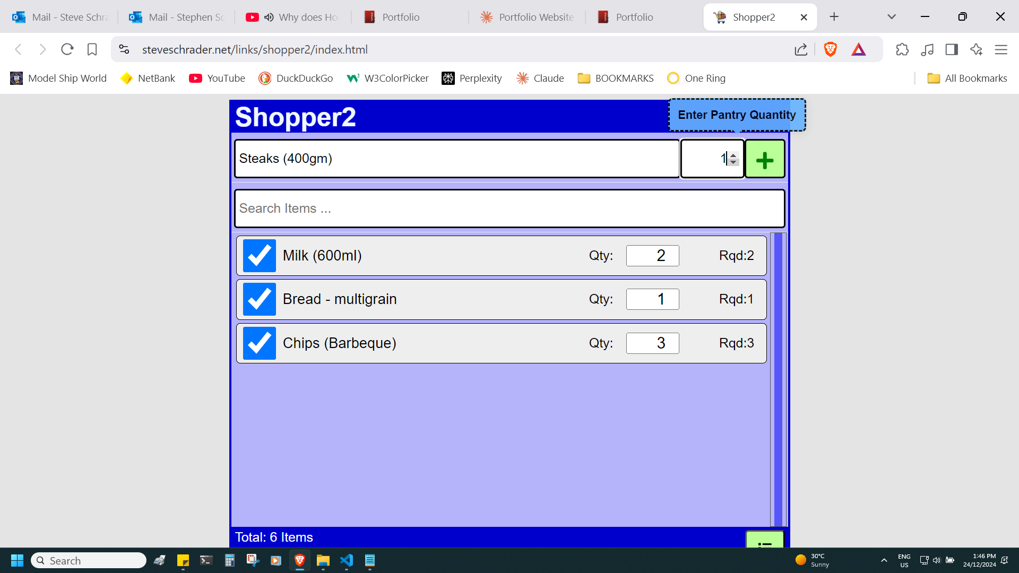Toggle the Bread - multigrain checkbox
The width and height of the screenshot is (1019, 573).
[x=258, y=299]
